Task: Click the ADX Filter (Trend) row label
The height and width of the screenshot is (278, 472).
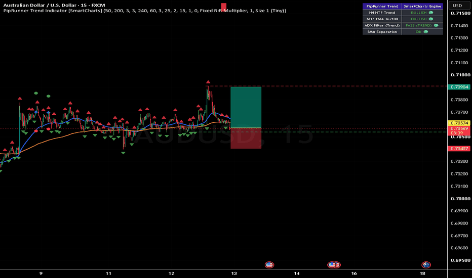Action: (382, 26)
